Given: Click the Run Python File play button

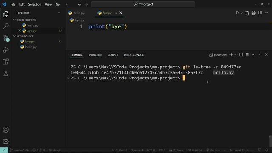Looking at the screenshot, I should (237, 13).
